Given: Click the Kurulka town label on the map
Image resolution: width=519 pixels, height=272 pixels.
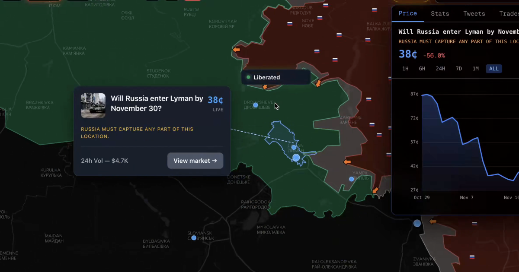Looking at the screenshot, I should [51, 173].
